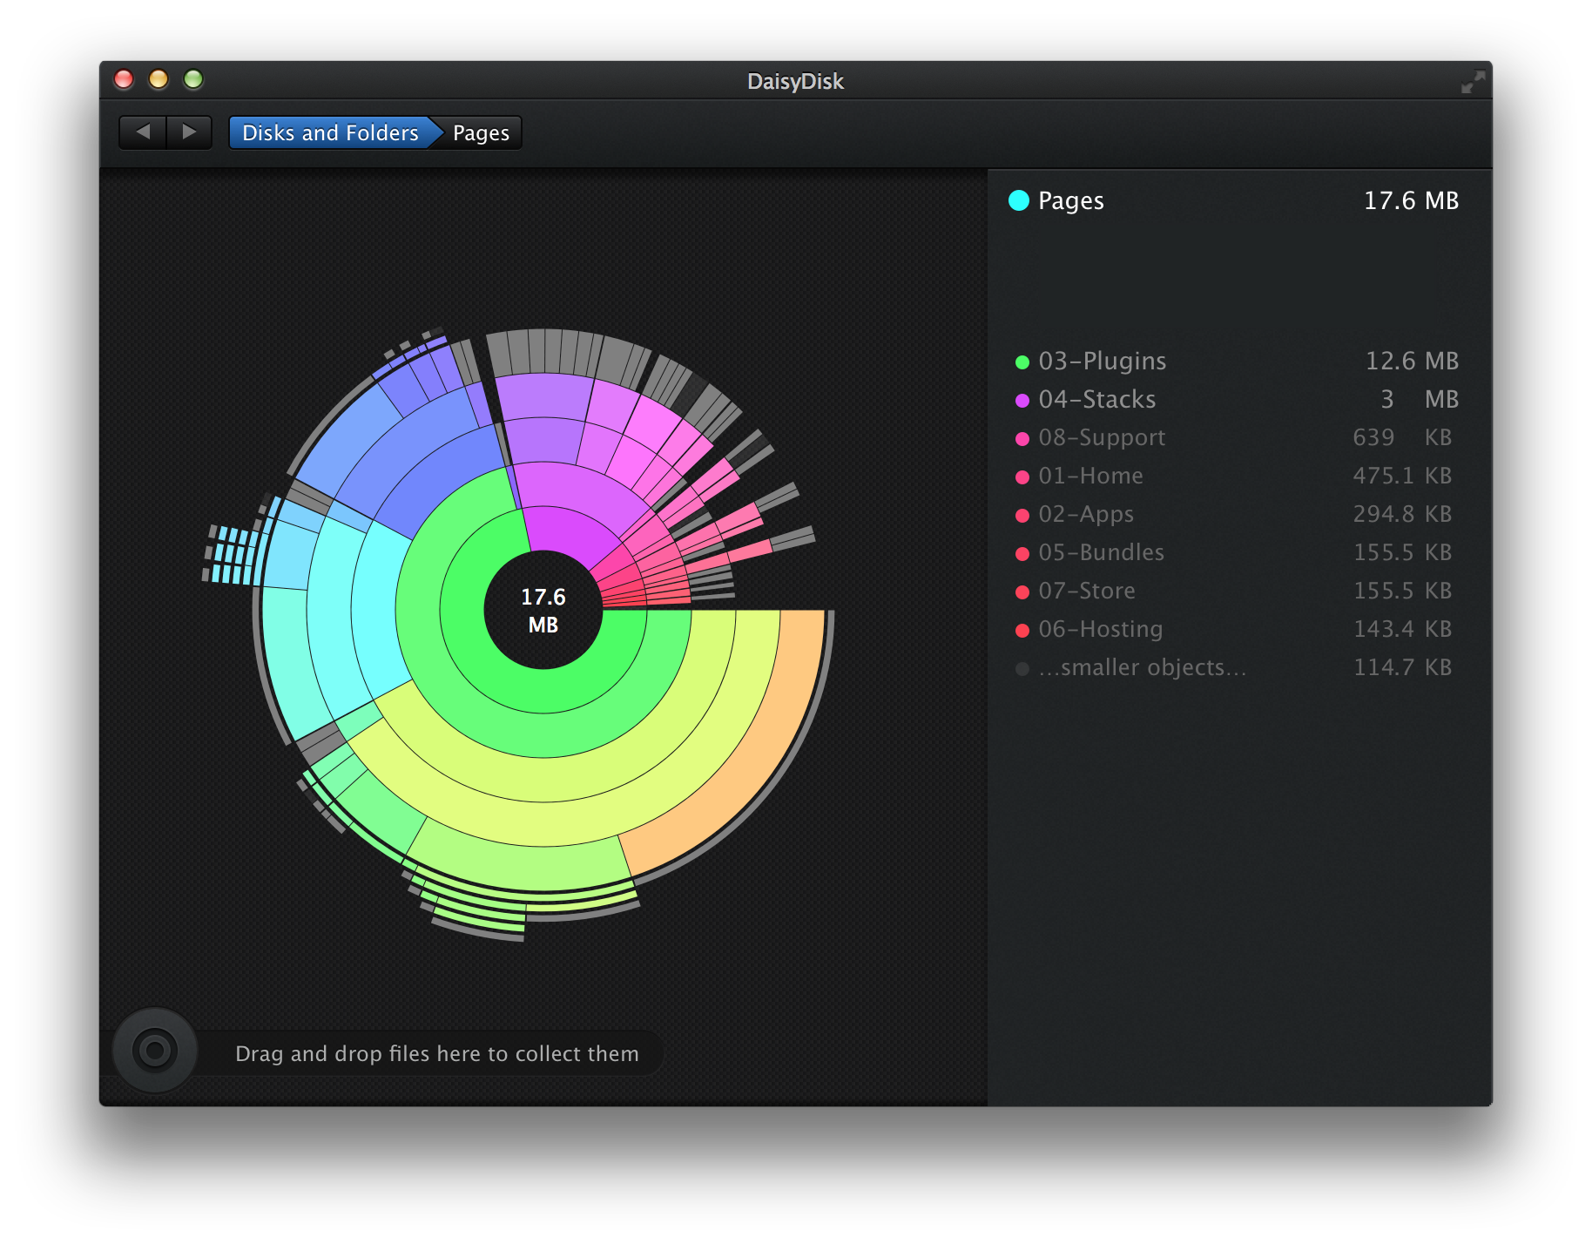Click the green dot beside 03-Plugins

1022,362
